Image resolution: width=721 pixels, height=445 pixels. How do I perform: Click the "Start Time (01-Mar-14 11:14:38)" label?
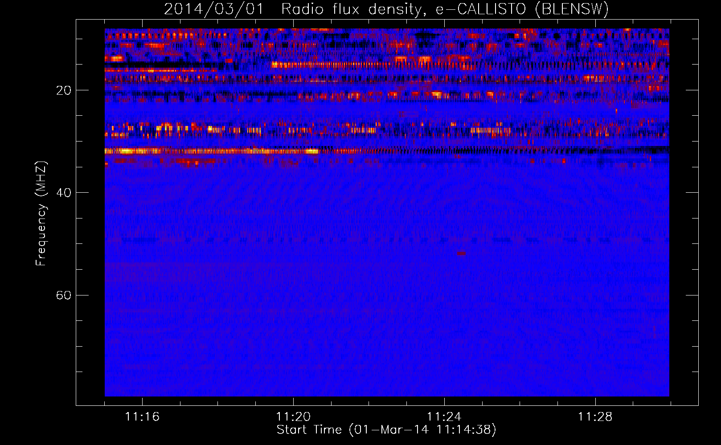pos(386,430)
